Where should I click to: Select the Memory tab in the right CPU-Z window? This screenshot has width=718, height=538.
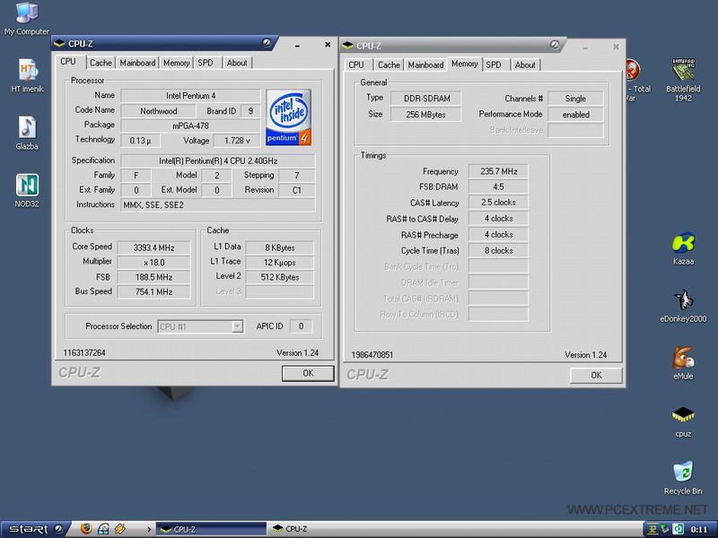tap(464, 64)
